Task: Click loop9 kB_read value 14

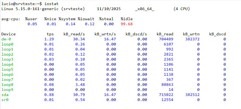Action: point(171,90)
